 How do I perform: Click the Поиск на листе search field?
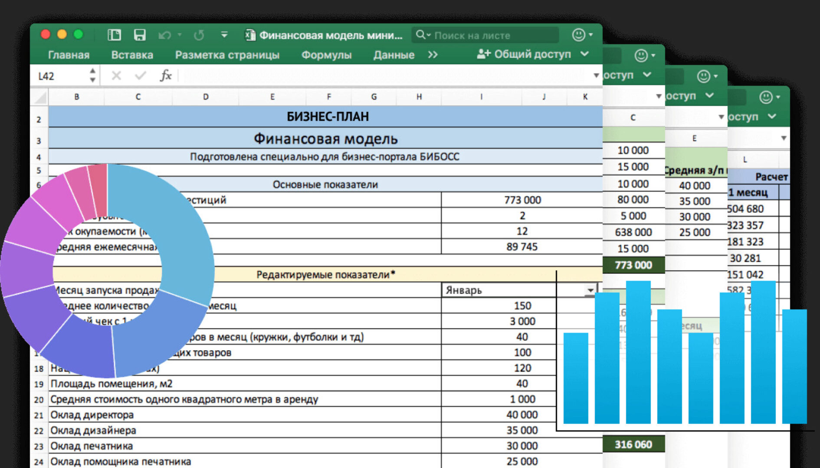[486, 35]
